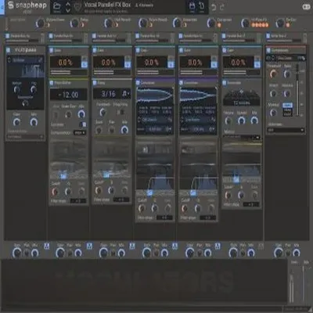Click the dimmed lane button beside sixth lane Mix knob
Screen dimensions: 313x313
click(x=261, y=246)
